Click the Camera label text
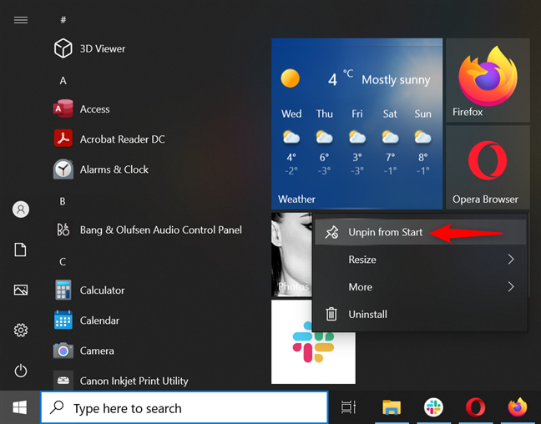 click(97, 351)
